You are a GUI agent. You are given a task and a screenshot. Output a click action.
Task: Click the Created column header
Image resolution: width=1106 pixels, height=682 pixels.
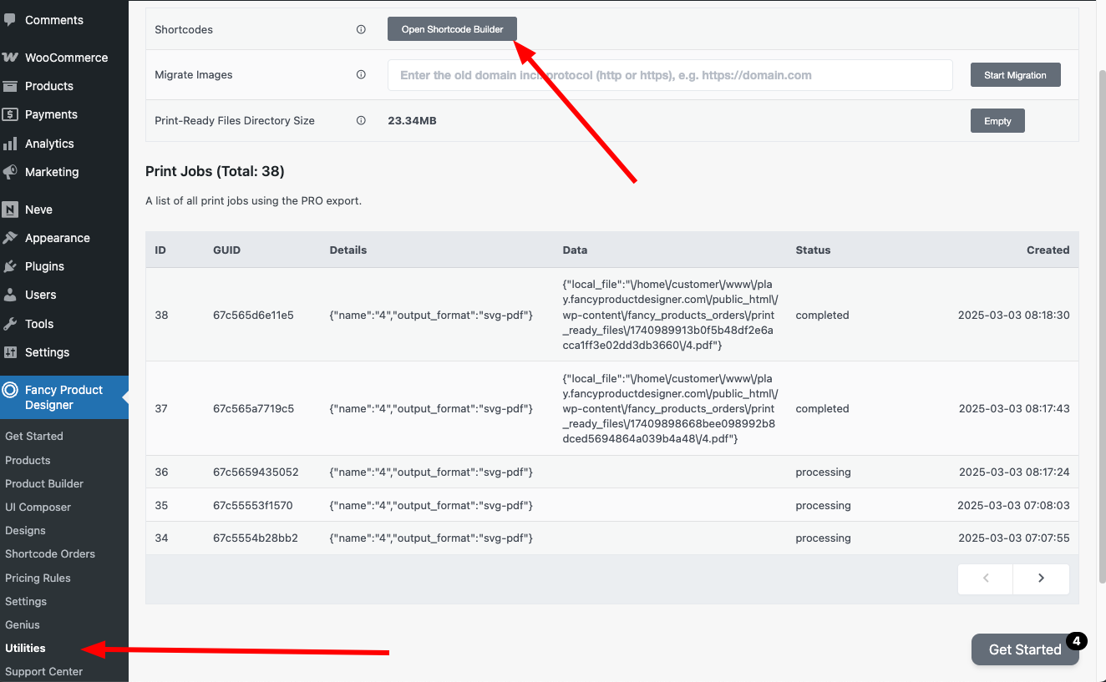1048,250
